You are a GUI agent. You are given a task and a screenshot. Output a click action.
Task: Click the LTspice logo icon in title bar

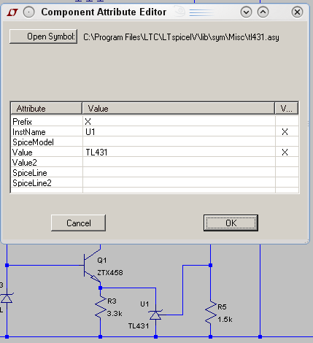coord(12,12)
